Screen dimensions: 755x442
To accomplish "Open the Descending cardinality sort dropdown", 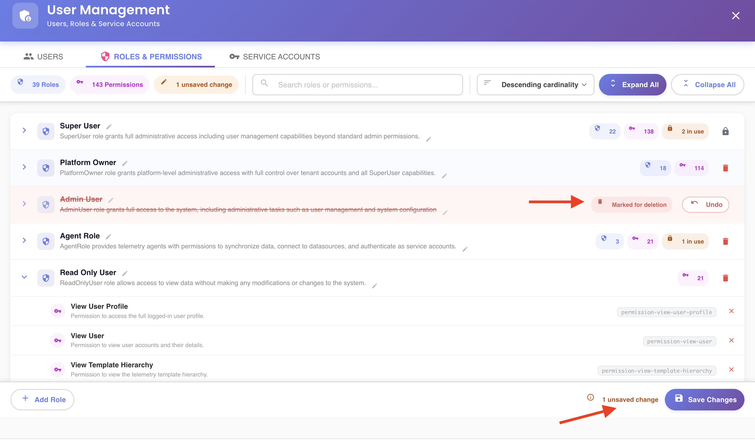I will tap(535, 85).
